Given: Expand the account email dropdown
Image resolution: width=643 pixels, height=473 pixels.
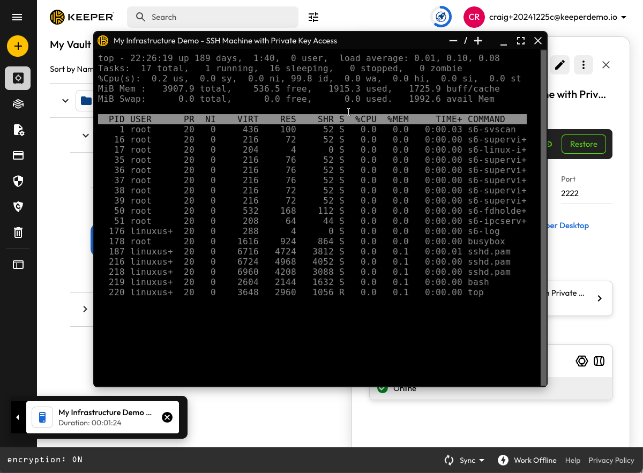Looking at the screenshot, I should pyautogui.click(x=624, y=17).
